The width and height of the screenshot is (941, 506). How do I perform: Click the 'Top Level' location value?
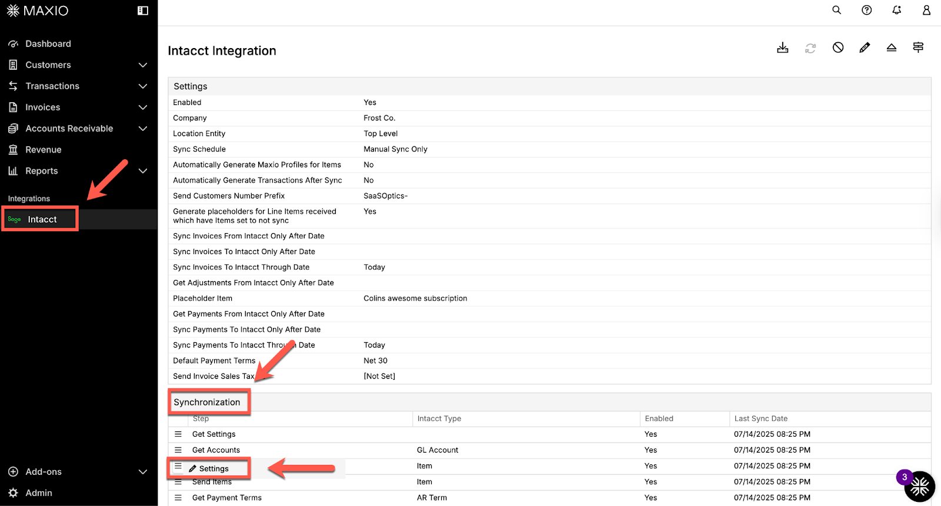click(x=381, y=134)
